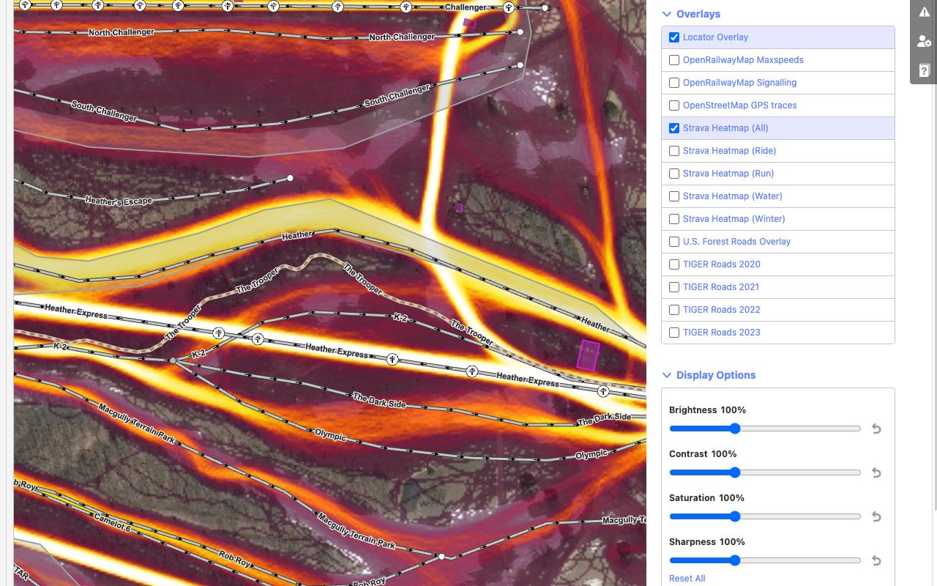Click the Reset All link
The height and width of the screenshot is (586, 937).
point(687,579)
